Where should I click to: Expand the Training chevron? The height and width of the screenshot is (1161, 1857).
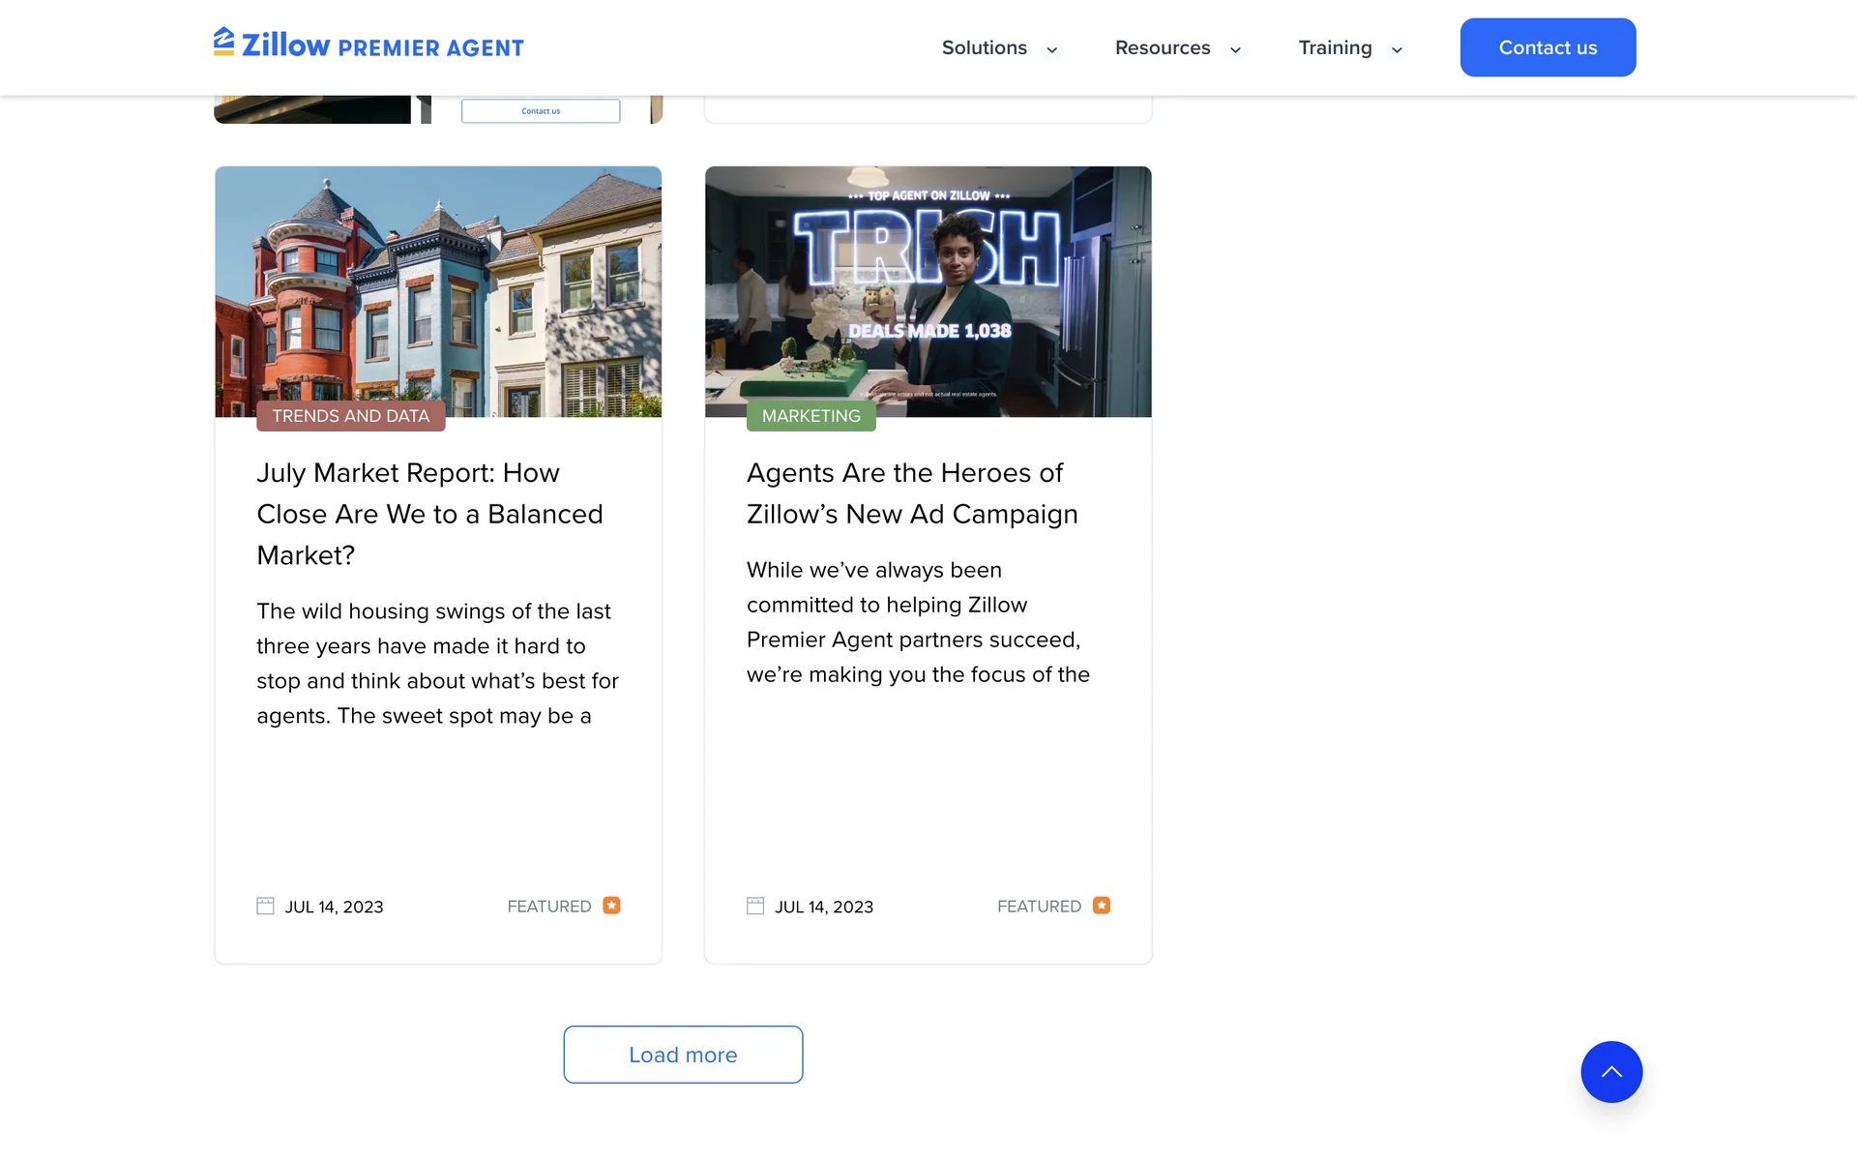pyautogui.click(x=1397, y=49)
